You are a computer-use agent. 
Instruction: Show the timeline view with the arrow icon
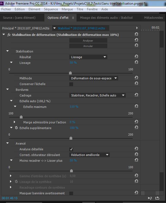click(137, 28)
